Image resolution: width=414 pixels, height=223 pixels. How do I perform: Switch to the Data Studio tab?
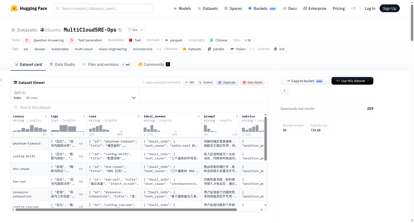point(62,64)
